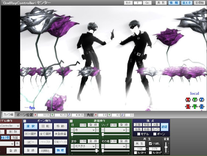Click the frame number field showing 0
207x156 pixels.
click(x=138, y=3)
